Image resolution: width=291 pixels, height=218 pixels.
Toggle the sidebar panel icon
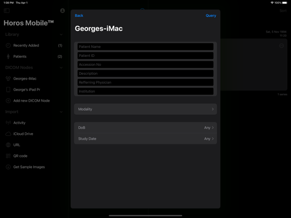pyautogui.click(x=7, y=11)
